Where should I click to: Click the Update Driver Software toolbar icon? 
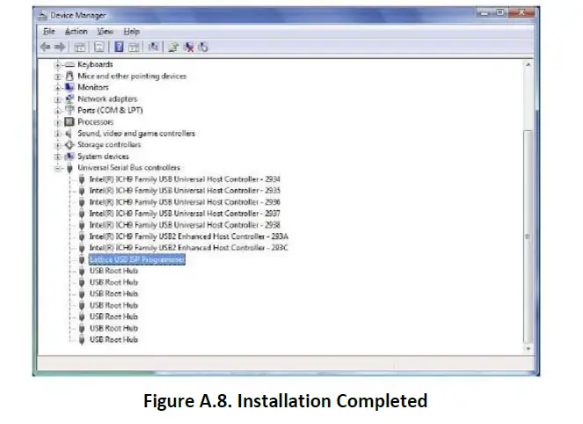tap(173, 47)
